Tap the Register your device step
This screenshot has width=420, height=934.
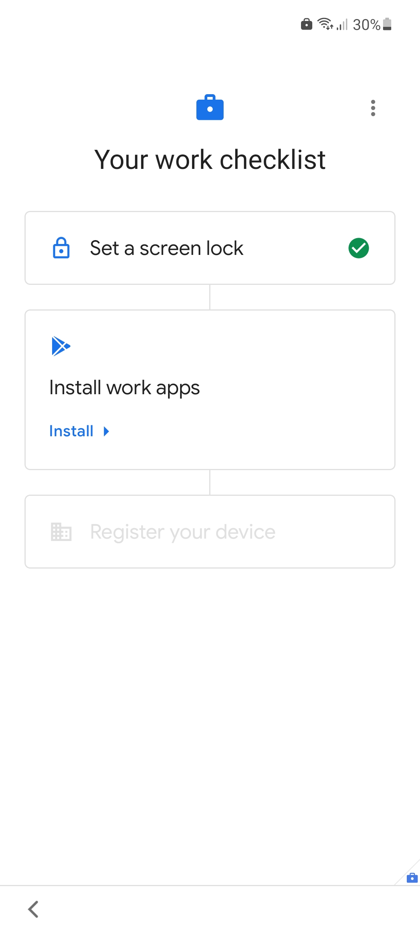tap(210, 532)
